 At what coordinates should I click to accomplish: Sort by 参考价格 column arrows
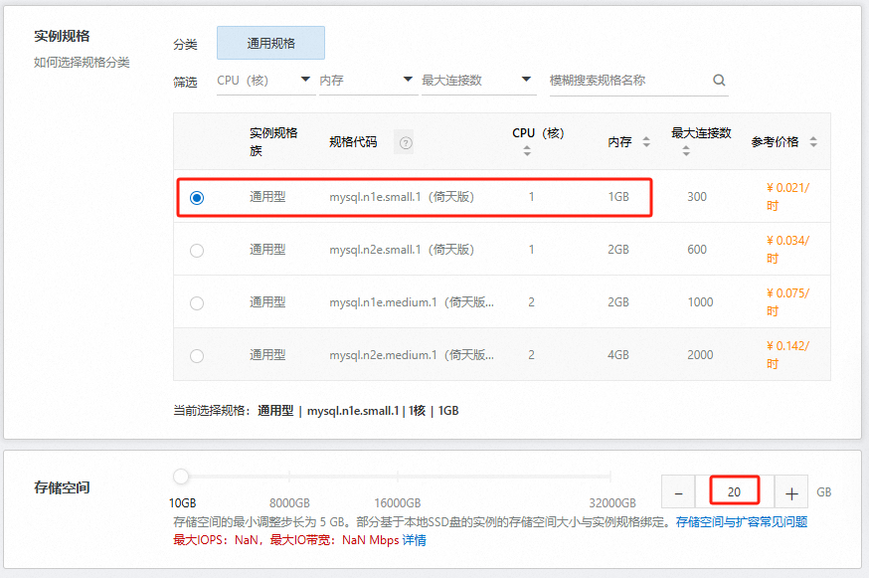(x=813, y=142)
